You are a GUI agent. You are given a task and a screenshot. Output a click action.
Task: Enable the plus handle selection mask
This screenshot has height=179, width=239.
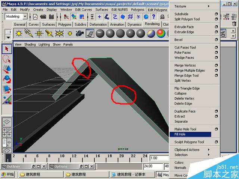(x=99, y=16)
